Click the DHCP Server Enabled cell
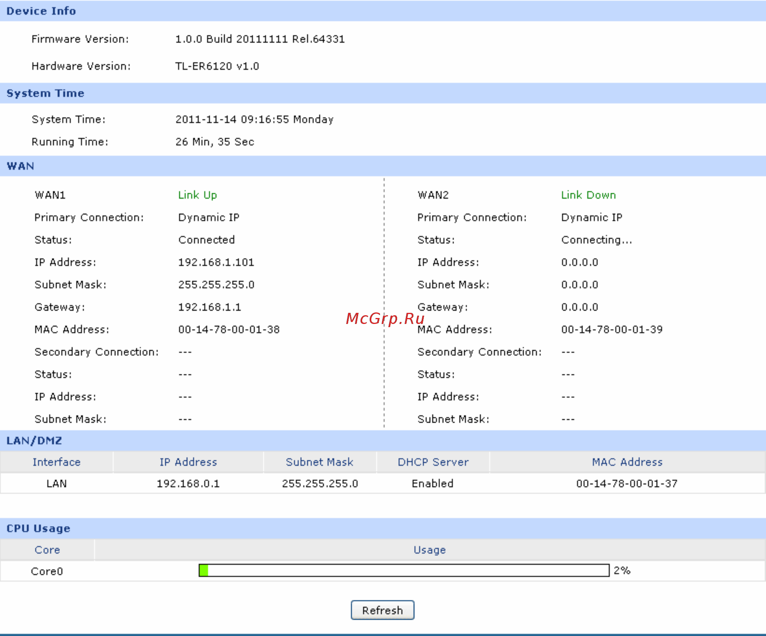The width and height of the screenshot is (766, 636). 432,483
